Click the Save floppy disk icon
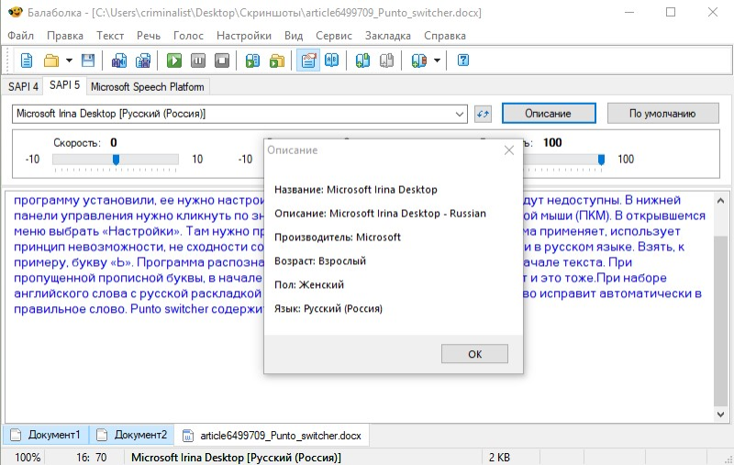Viewport: 734px width, 465px height. pyautogui.click(x=88, y=61)
